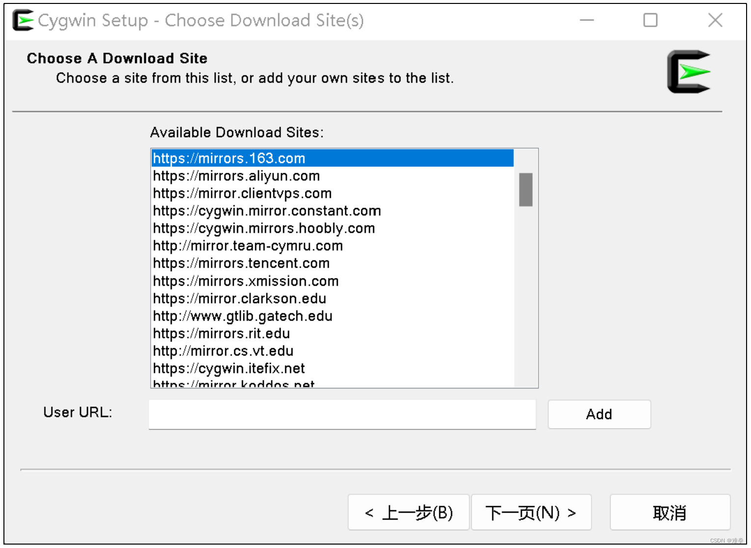Select the http://mirror.team-cymru.com mirror

coord(247,246)
